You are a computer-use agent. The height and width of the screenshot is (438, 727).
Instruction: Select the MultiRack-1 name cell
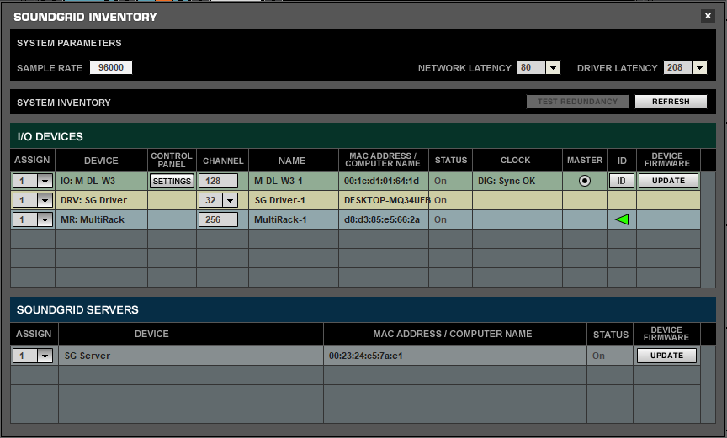point(293,219)
